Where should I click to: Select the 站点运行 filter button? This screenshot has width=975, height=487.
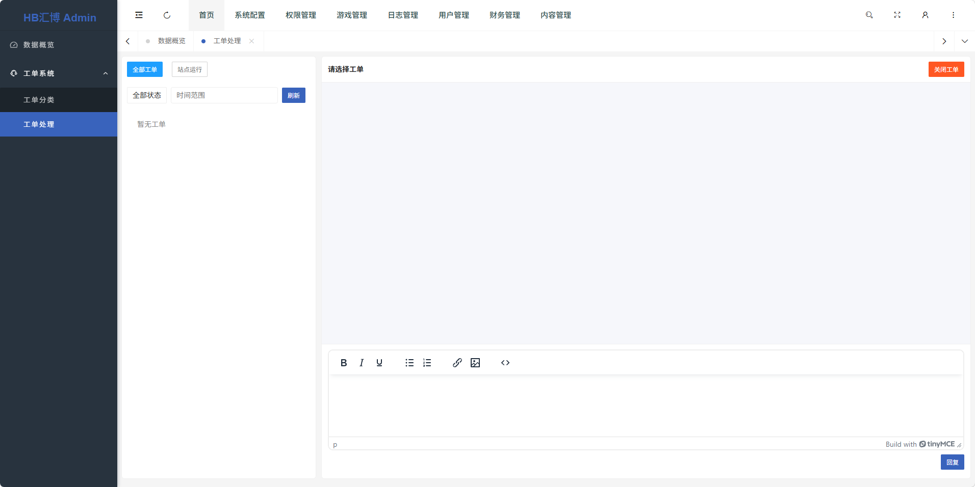(x=190, y=69)
